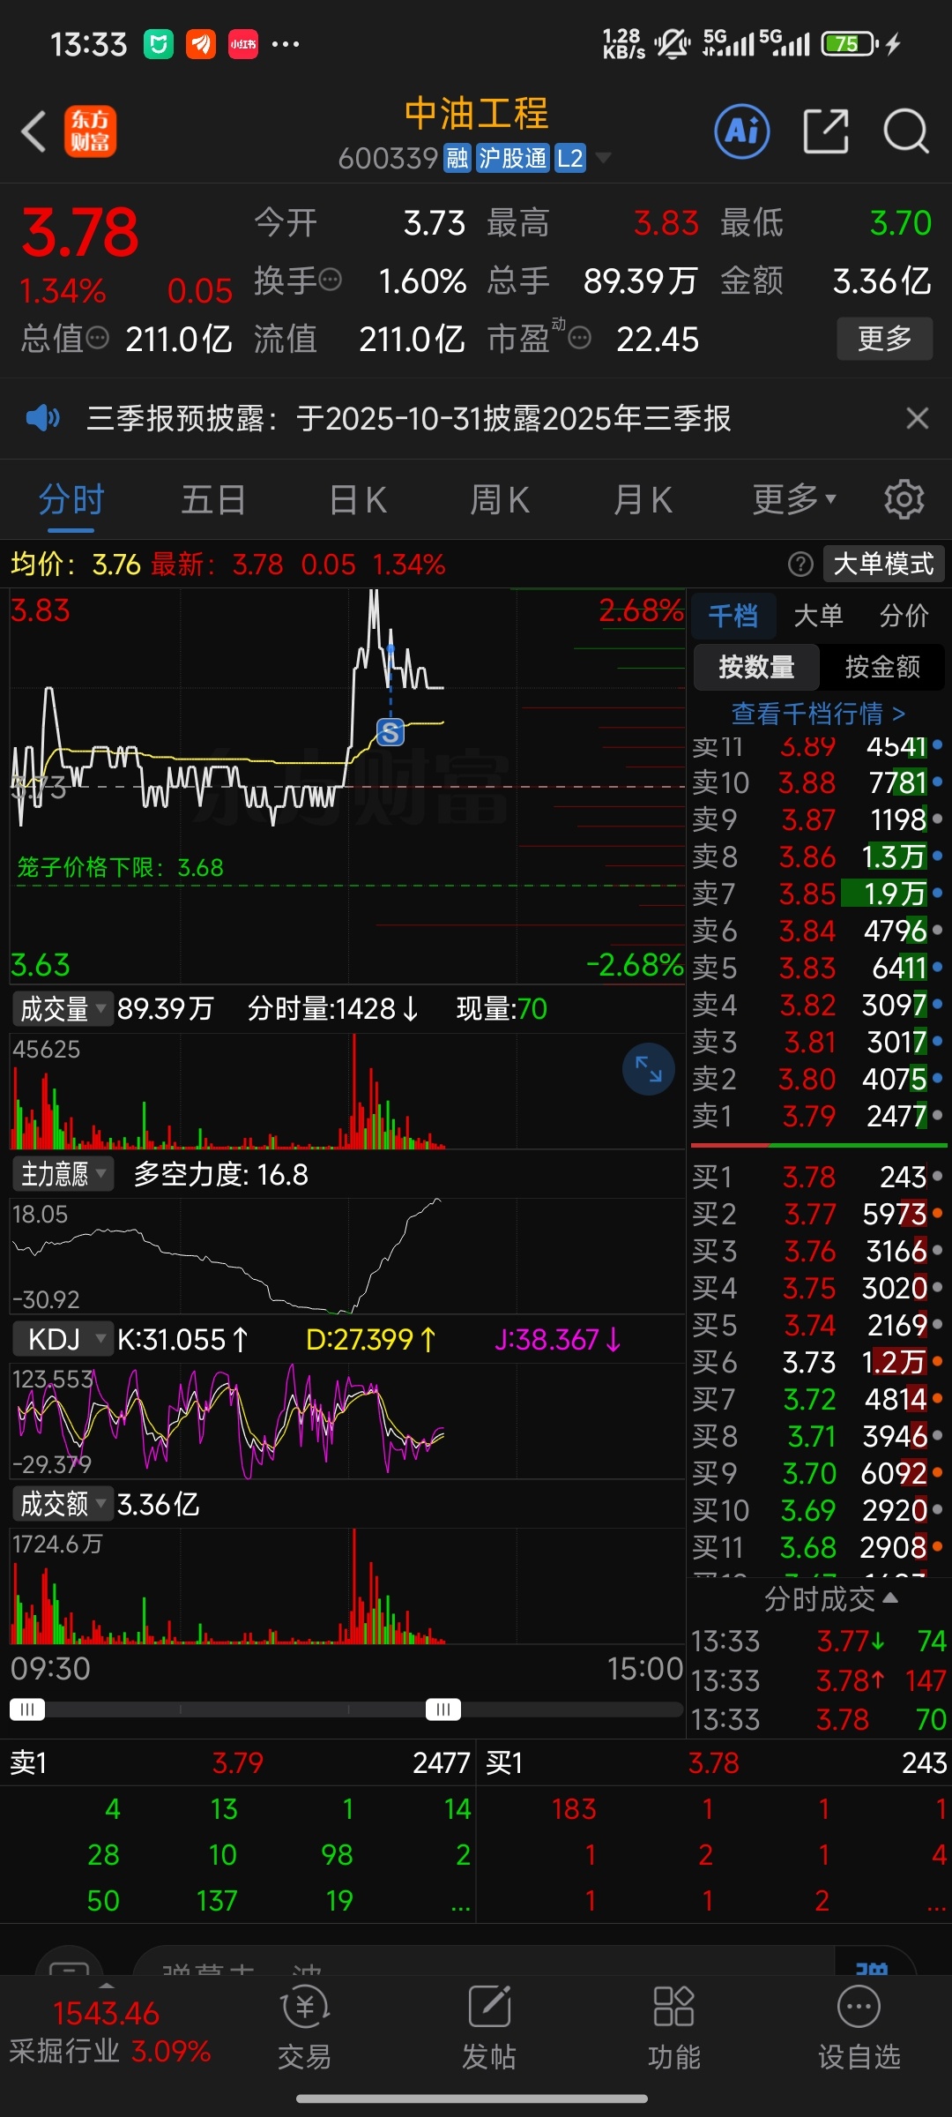Tap 买6 row at 3.73
The image size is (952, 2117).
coord(817,1362)
